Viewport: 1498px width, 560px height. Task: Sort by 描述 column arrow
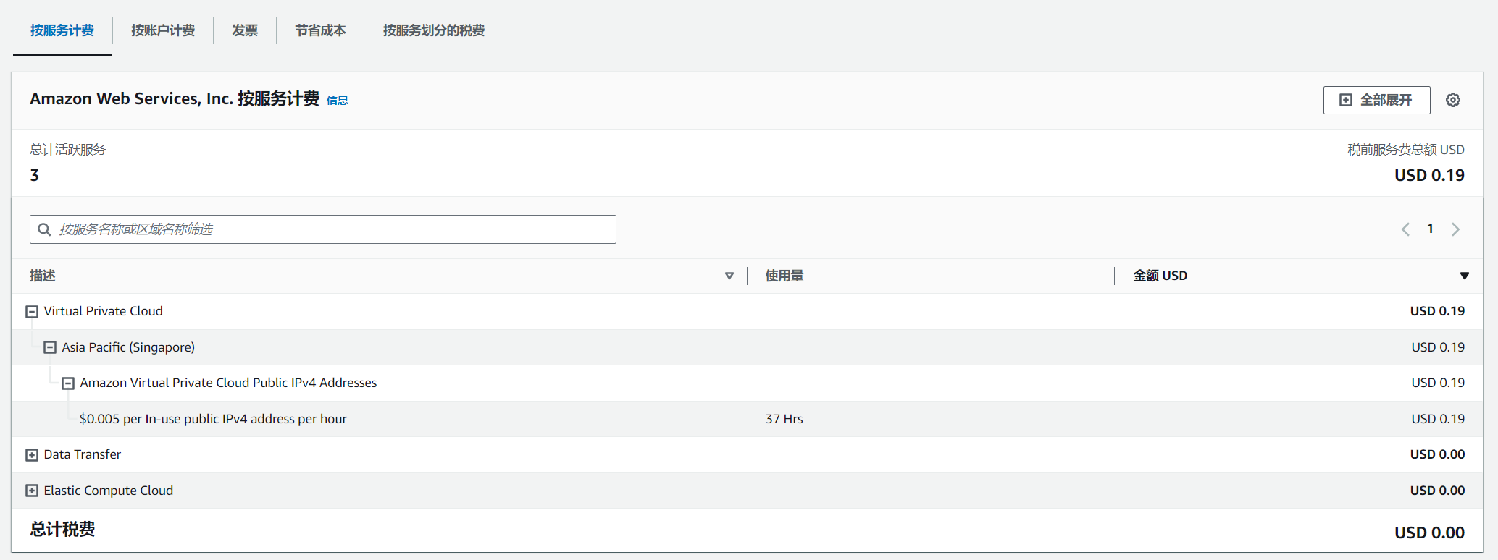pyautogui.click(x=729, y=276)
